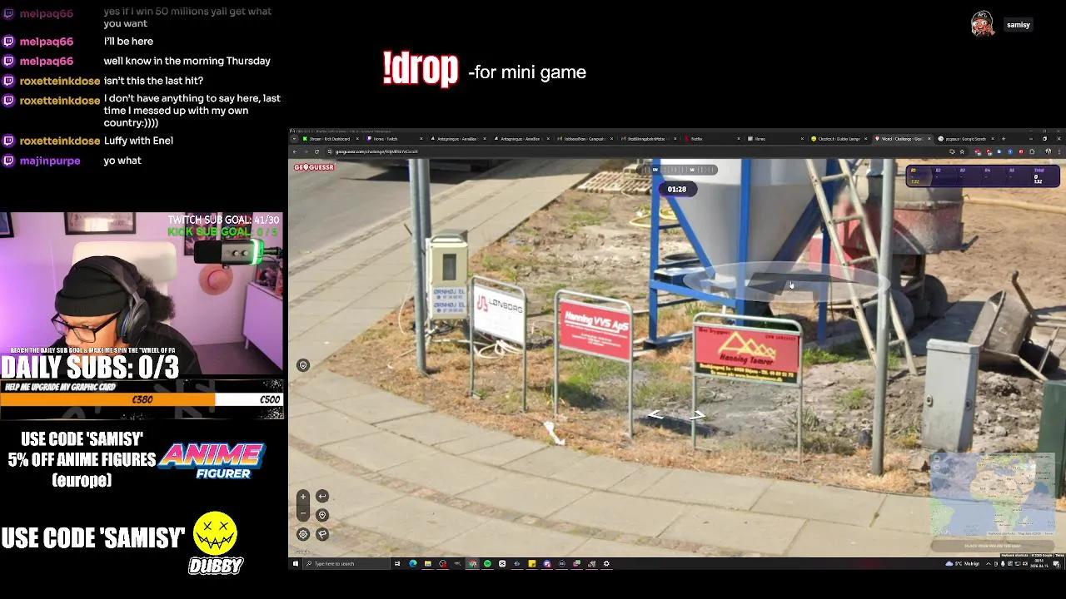The height and width of the screenshot is (599, 1066).
Task: Click the 'Place your pin on the map' button
Action: (993, 546)
